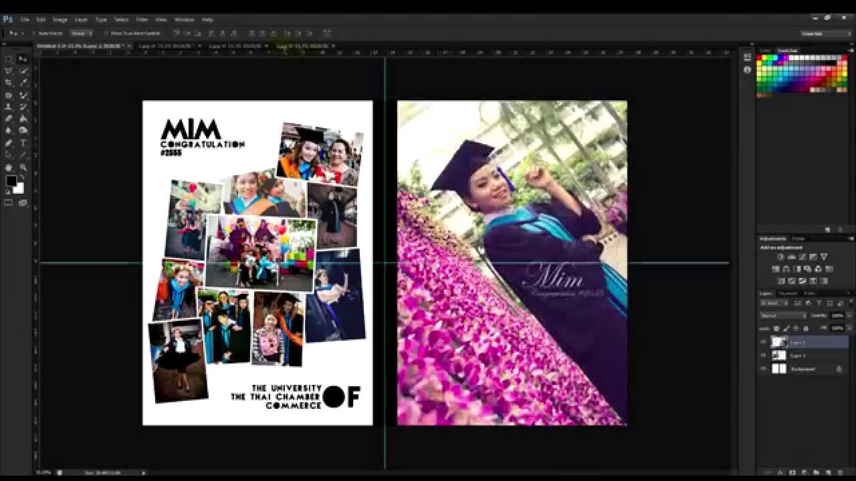Click the background color white swatch

click(x=18, y=188)
